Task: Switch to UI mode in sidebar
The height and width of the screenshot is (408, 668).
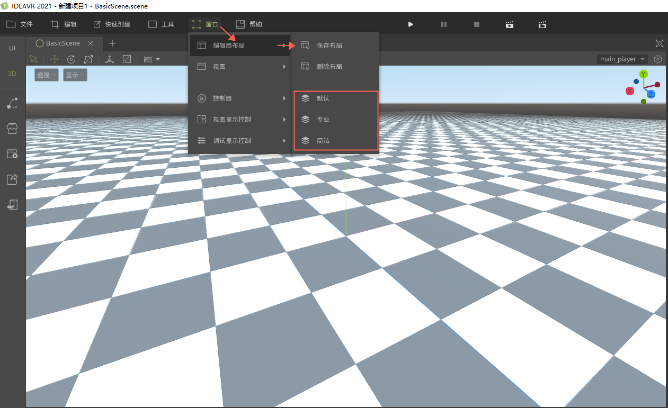Action: coord(12,48)
